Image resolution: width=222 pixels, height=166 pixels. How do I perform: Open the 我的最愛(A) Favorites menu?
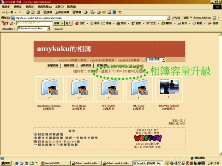pos(45,7)
